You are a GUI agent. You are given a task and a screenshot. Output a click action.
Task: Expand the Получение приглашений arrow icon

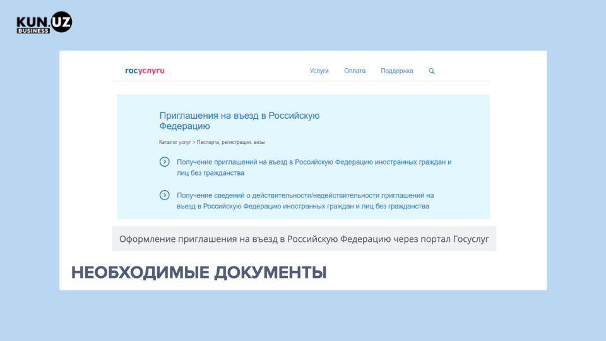pos(164,162)
